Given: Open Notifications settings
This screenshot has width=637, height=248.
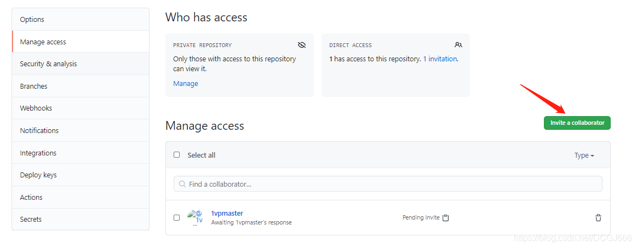Looking at the screenshot, I should coord(81,130).
